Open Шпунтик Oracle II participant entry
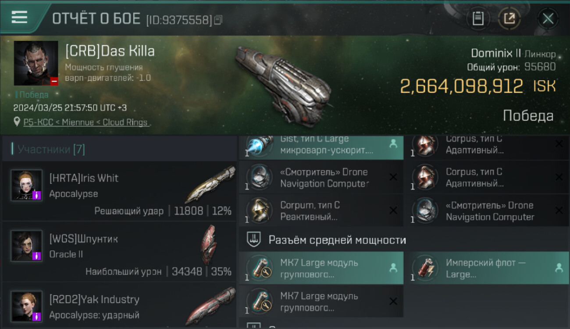 (x=119, y=251)
